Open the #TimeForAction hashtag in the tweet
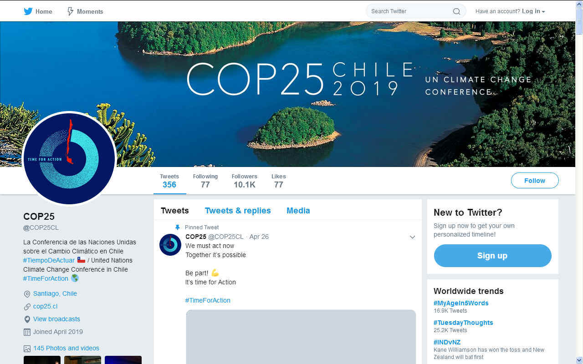Viewport: 583px width, 364px height. (208, 300)
